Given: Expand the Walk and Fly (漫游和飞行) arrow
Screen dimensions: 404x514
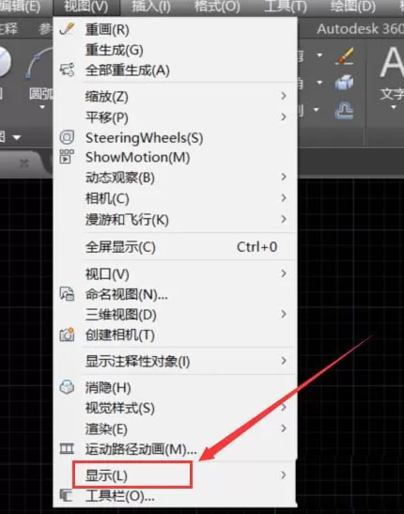Looking at the screenshot, I should tap(284, 219).
